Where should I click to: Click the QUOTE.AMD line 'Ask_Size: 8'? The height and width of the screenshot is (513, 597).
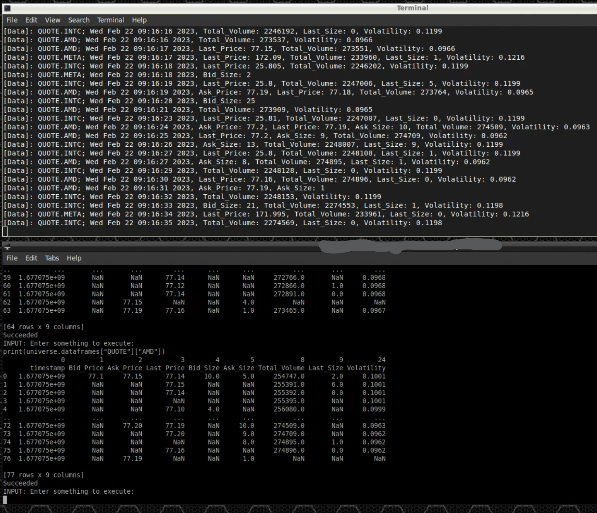pyautogui.click(x=247, y=162)
